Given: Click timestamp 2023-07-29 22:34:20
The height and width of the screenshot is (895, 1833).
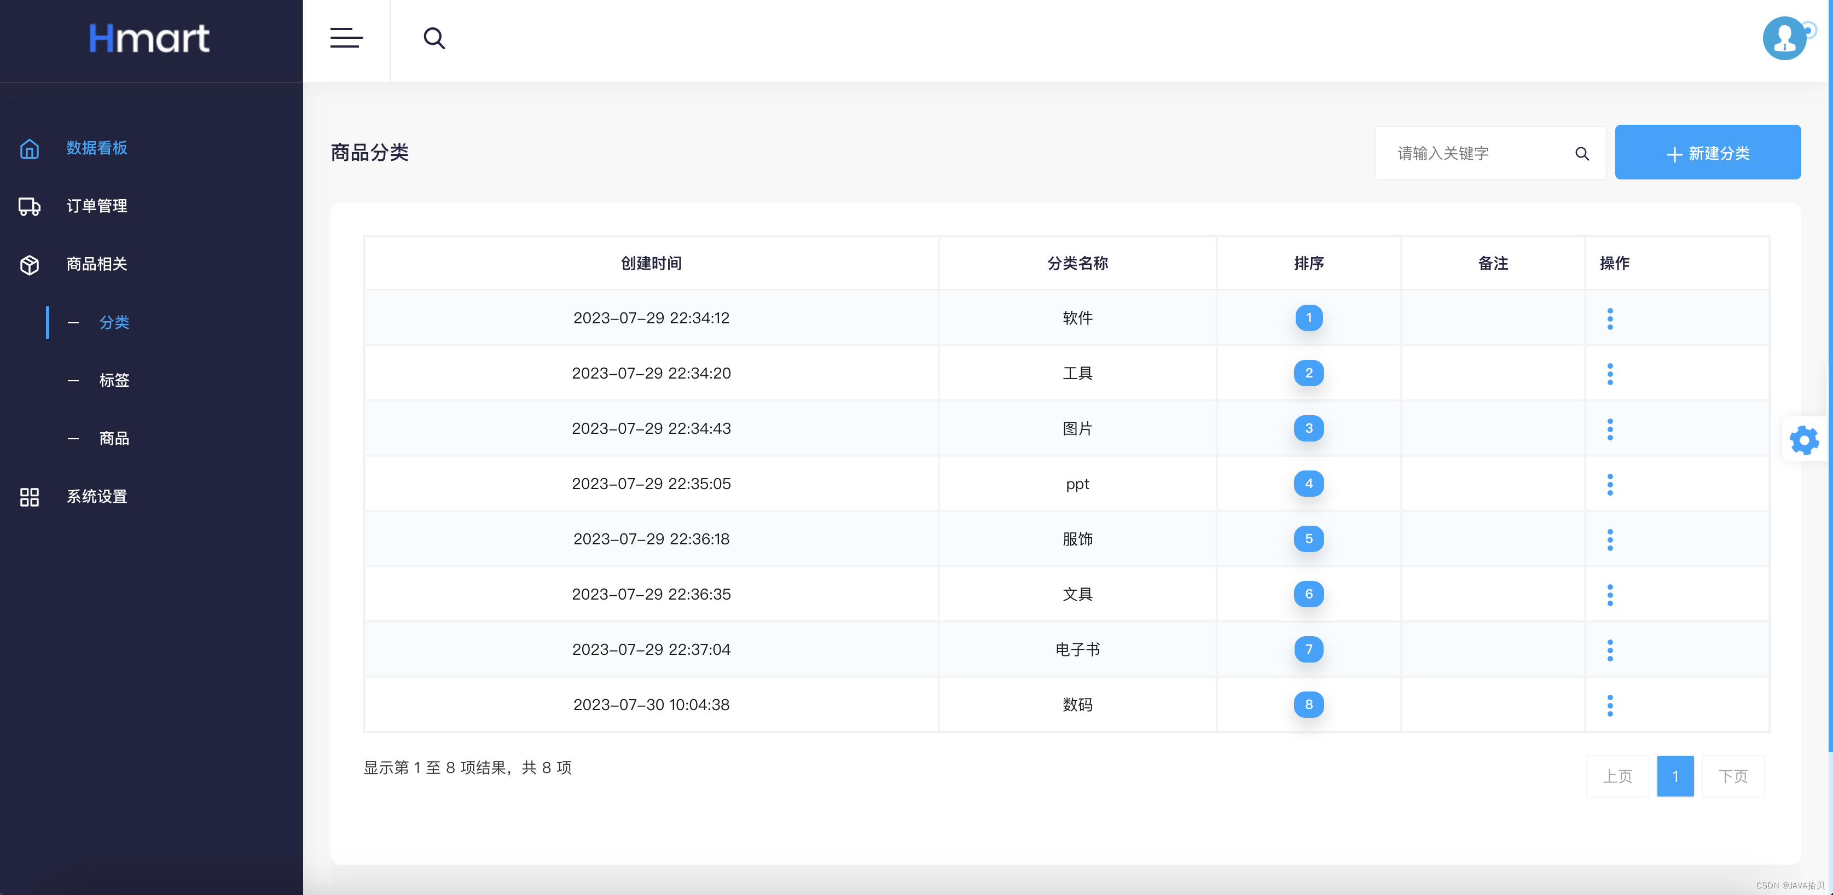Looking at the screenshot, I should pyautogui.click(x=651, y=374).
